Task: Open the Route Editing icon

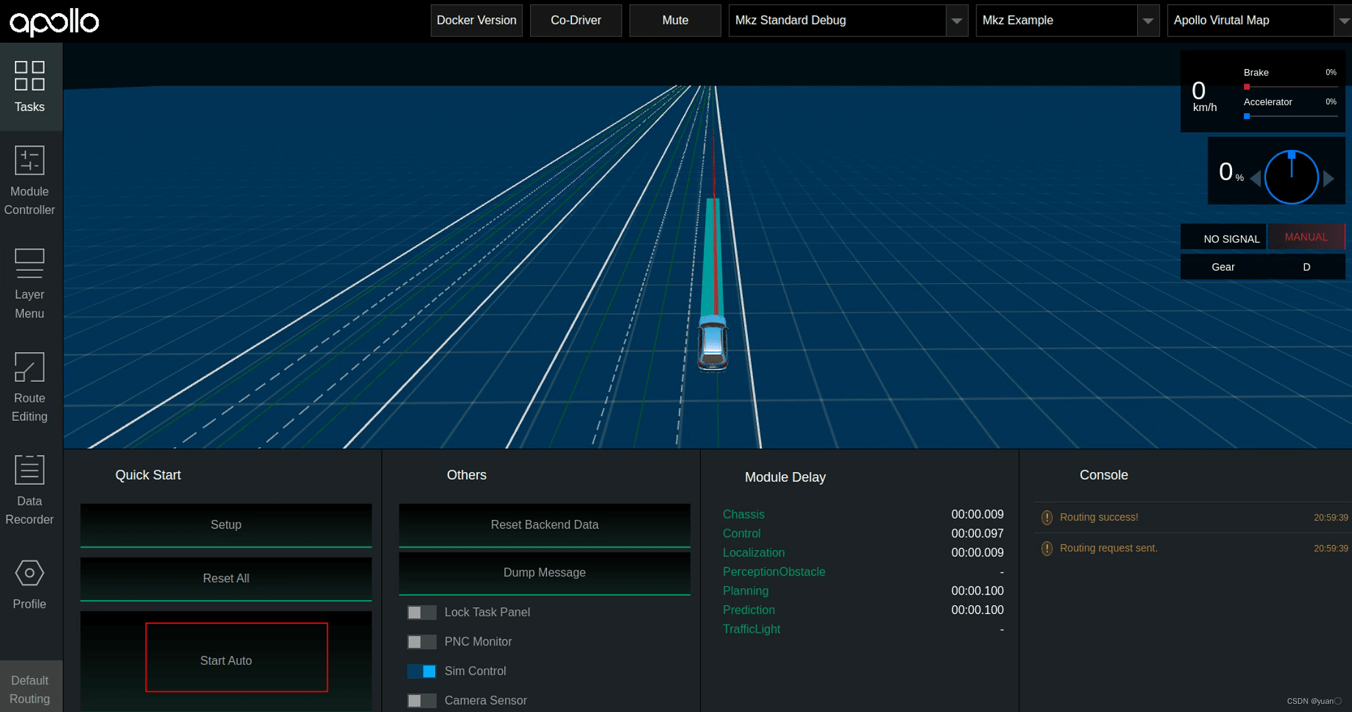Action: pos(30,367)
